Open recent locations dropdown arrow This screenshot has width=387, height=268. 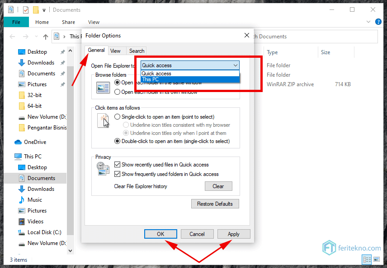(x=36, y=37)
